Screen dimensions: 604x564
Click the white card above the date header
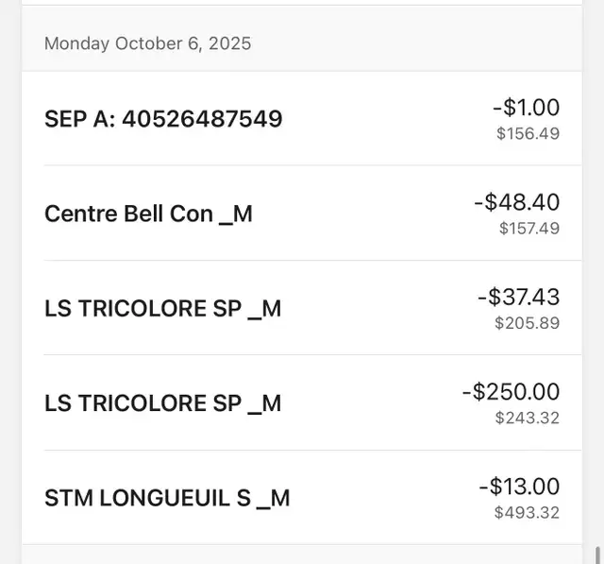[x=302, y=3]
